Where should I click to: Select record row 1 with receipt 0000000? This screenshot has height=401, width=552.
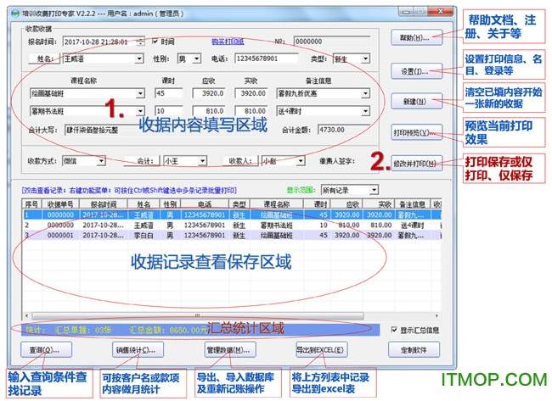(x=232, y=214)
